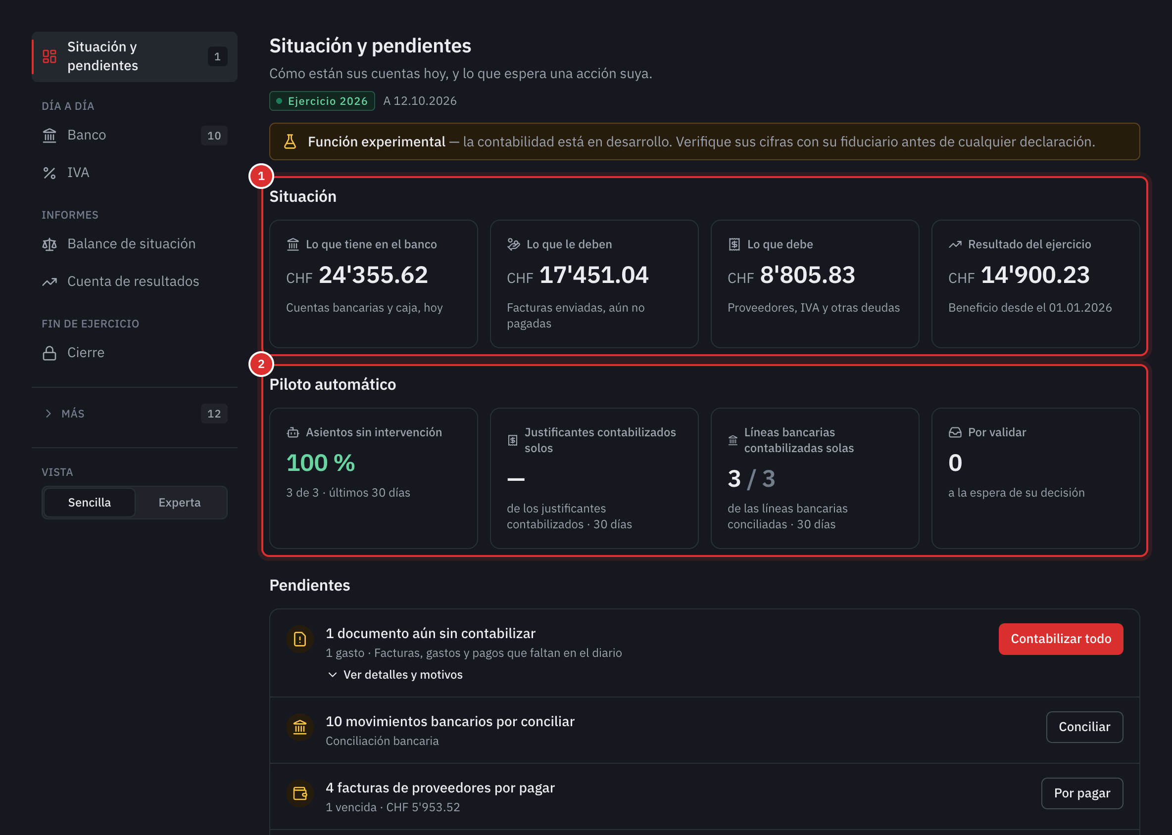The width and height of the screenshot is (1172, 835).
Task: Open the Cierre page
Action: pyautogui.click(x=135, y=353)
